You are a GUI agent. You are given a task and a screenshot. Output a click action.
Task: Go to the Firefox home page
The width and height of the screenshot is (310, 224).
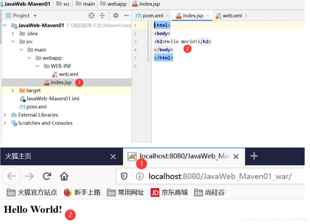click(64, 176)
